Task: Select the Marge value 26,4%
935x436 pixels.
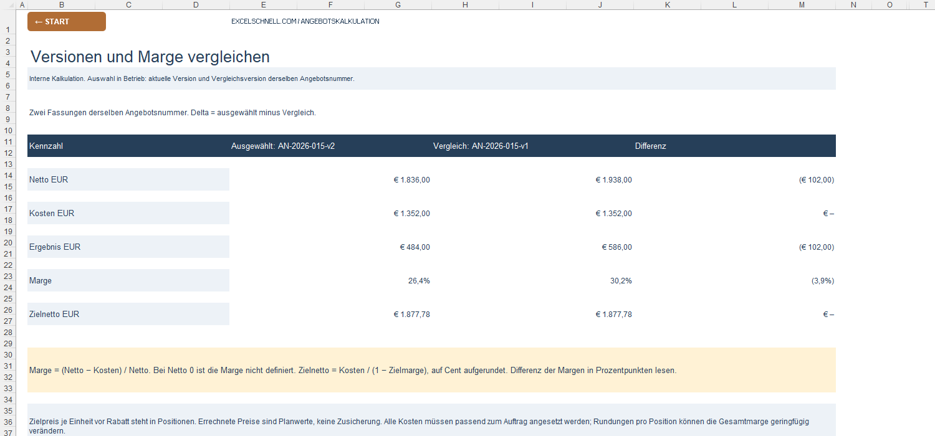Action: pyautogui.click(x=419, y=281)
